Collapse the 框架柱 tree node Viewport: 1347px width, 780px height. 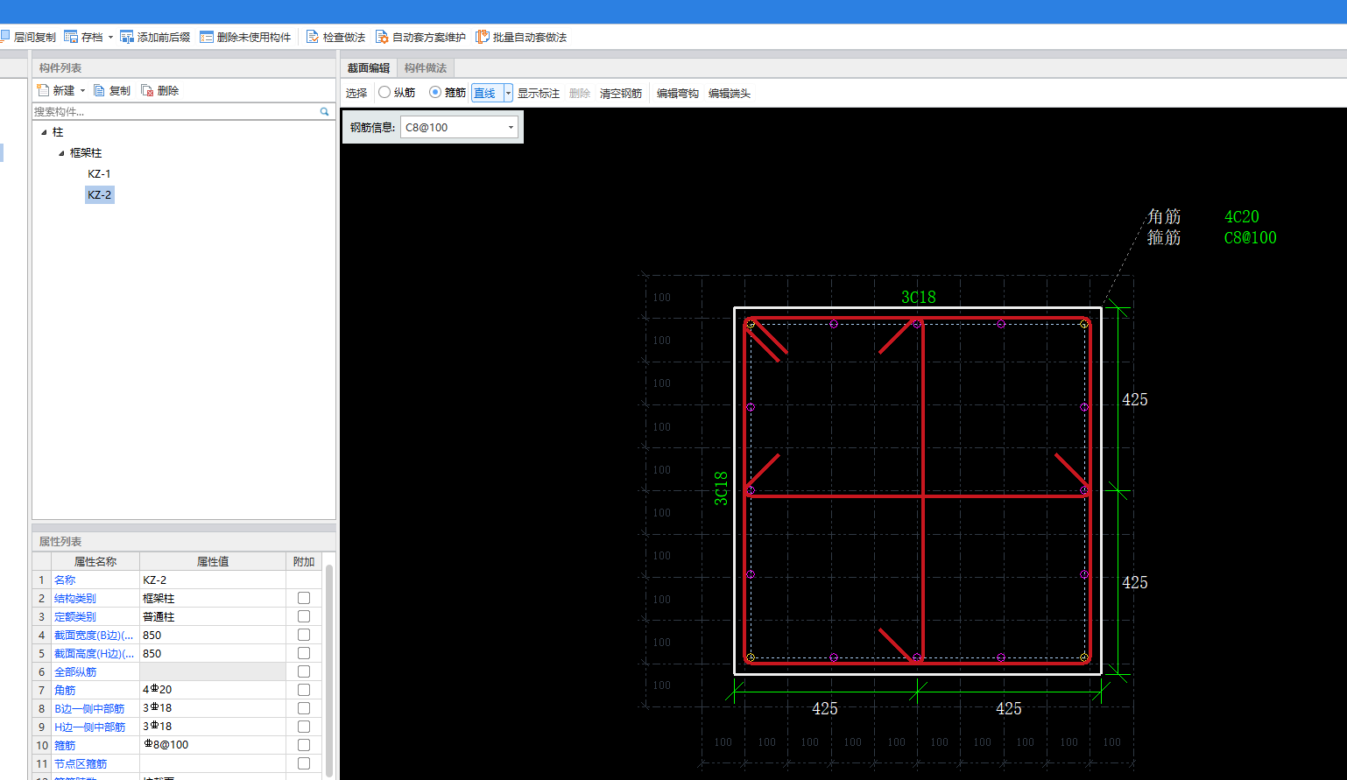click(61, 153)
